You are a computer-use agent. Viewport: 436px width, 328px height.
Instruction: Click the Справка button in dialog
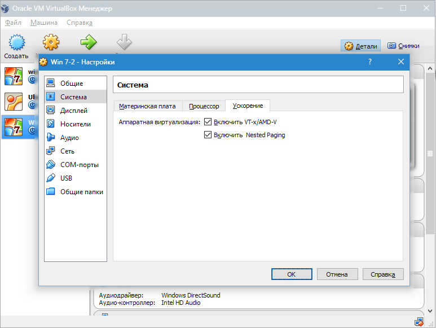(383, 274)
